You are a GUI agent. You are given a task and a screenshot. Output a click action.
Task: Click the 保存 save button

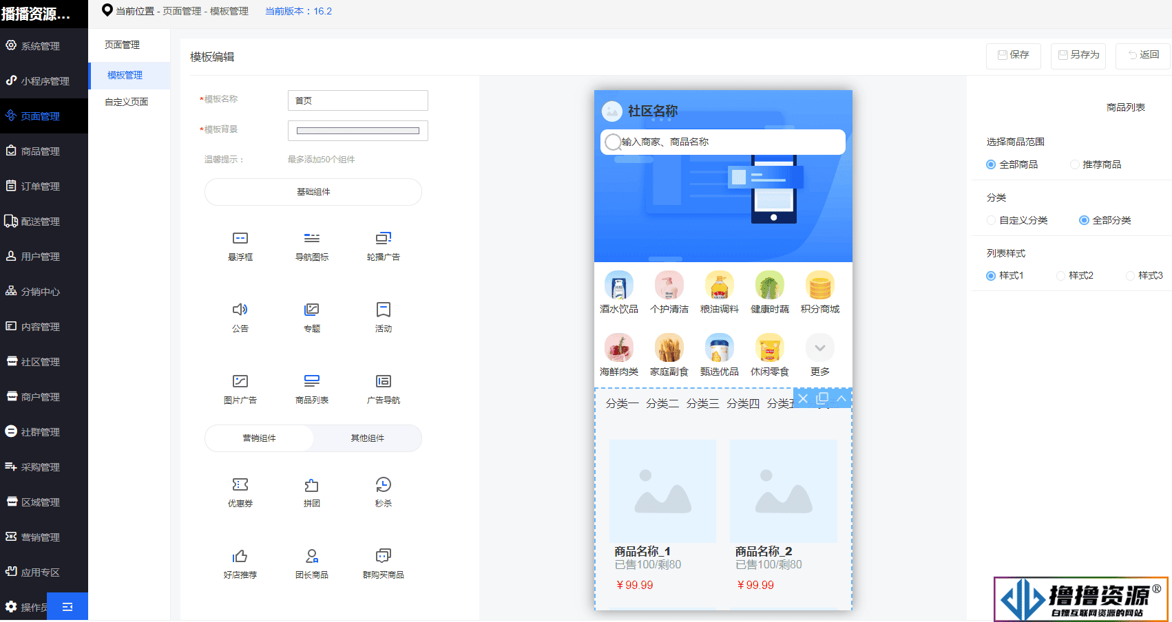pos(1014,55)
